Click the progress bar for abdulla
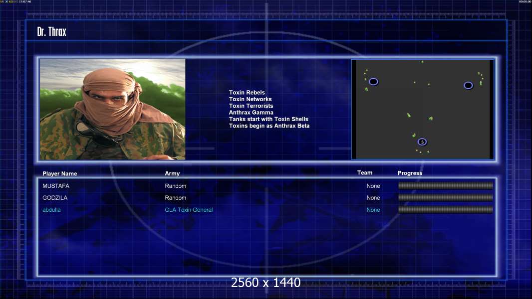Image resolution: width=532 pixels, height=299 pixels. click(x=446, y=210)
